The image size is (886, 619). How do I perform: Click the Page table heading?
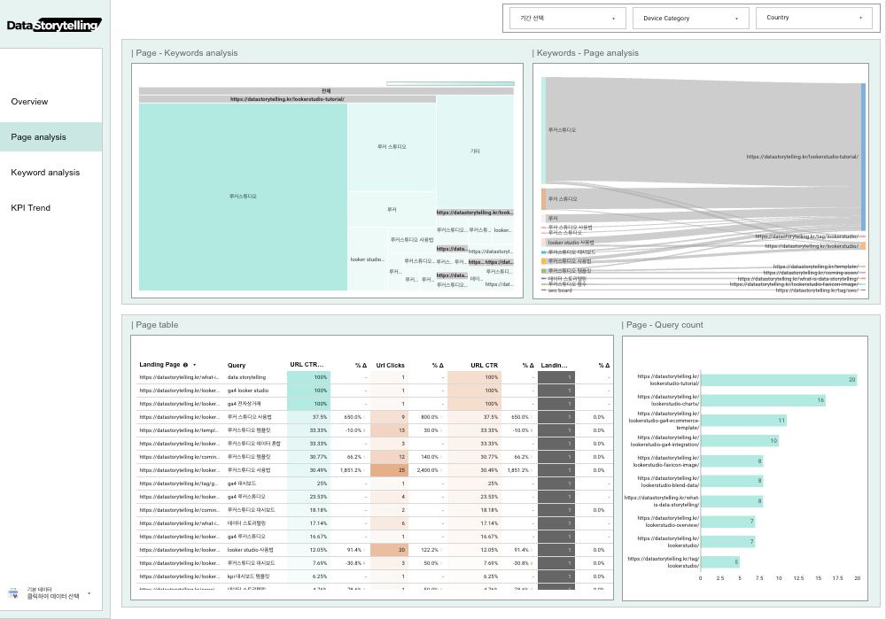click(x=157, y=325)
